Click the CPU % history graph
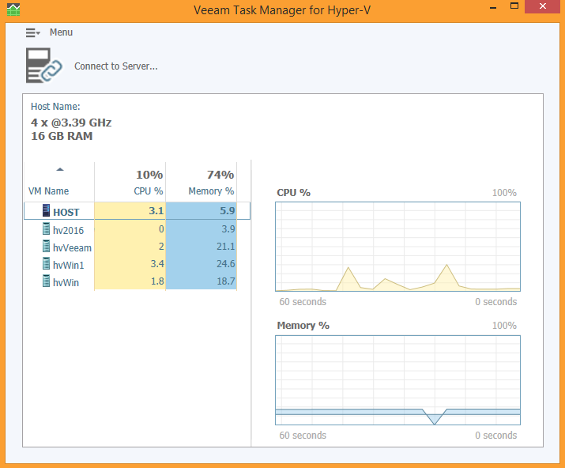 coord(397,247)
